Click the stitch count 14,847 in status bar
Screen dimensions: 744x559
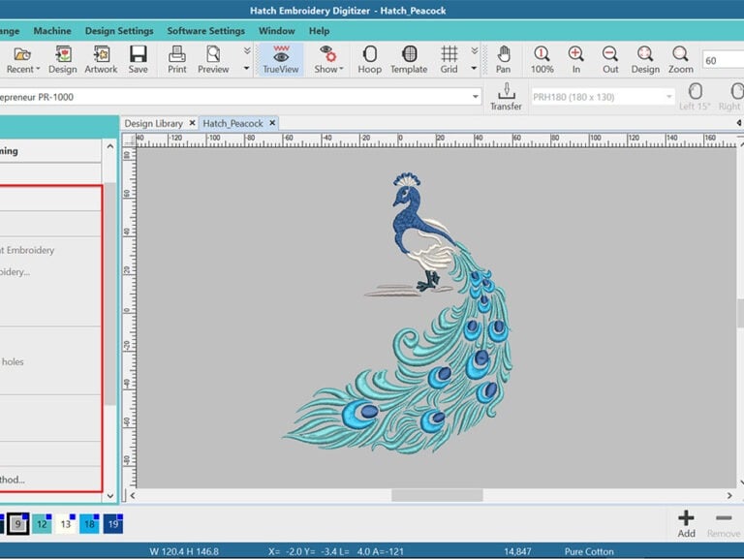(x=517, y=551)
